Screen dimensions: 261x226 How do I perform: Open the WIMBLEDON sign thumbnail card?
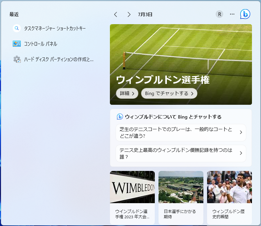(x=132, y=187)
